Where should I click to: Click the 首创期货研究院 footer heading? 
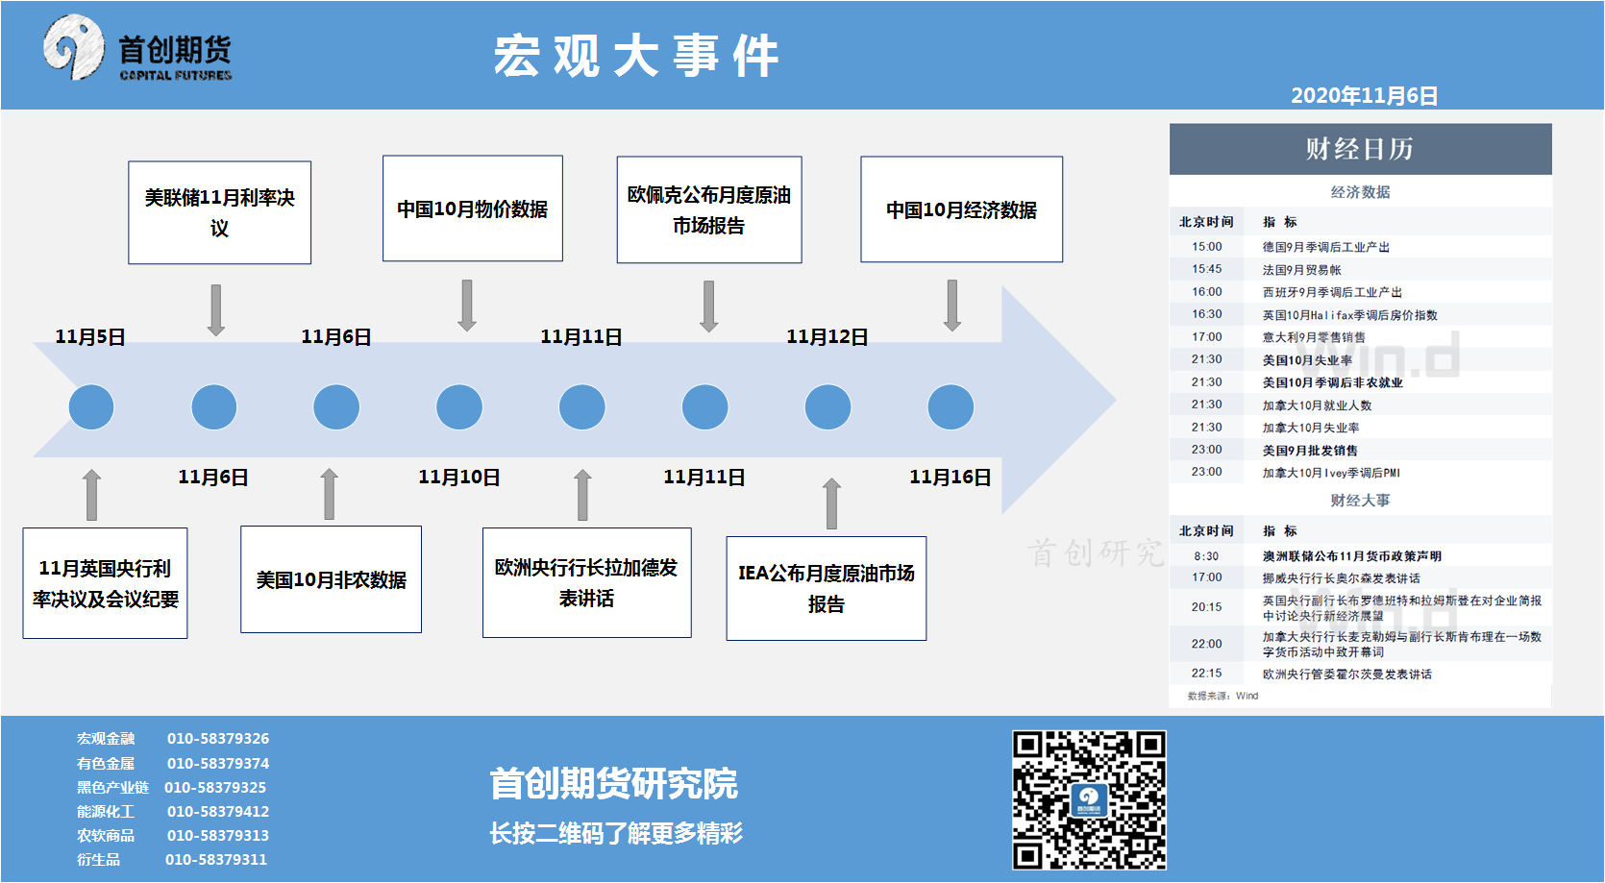[613, 783]
